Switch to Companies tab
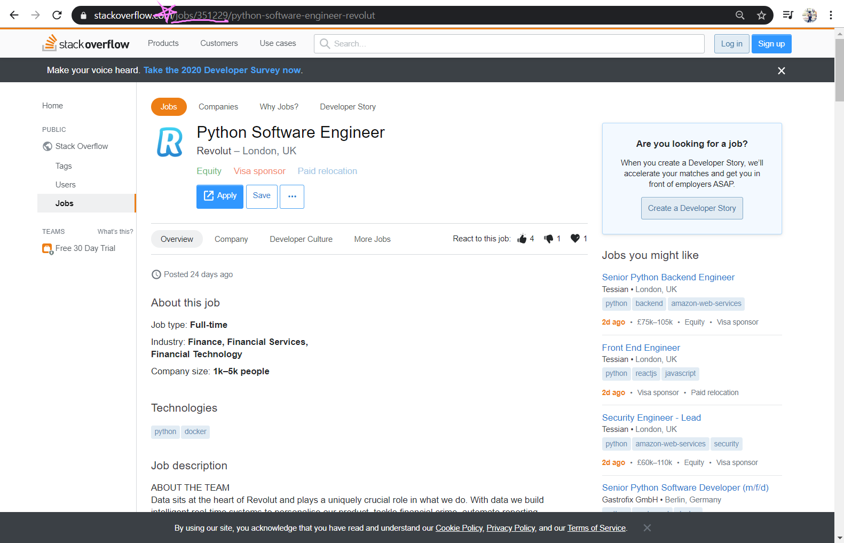This screenshot has width=844, height=543. tap(218, 107)
